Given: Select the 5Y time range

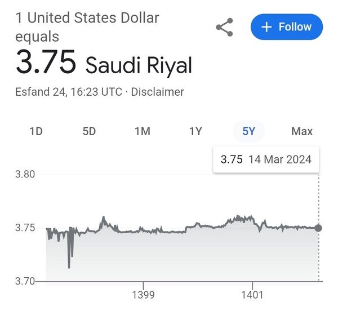Looking at the screenshot, I should (248, 131).
